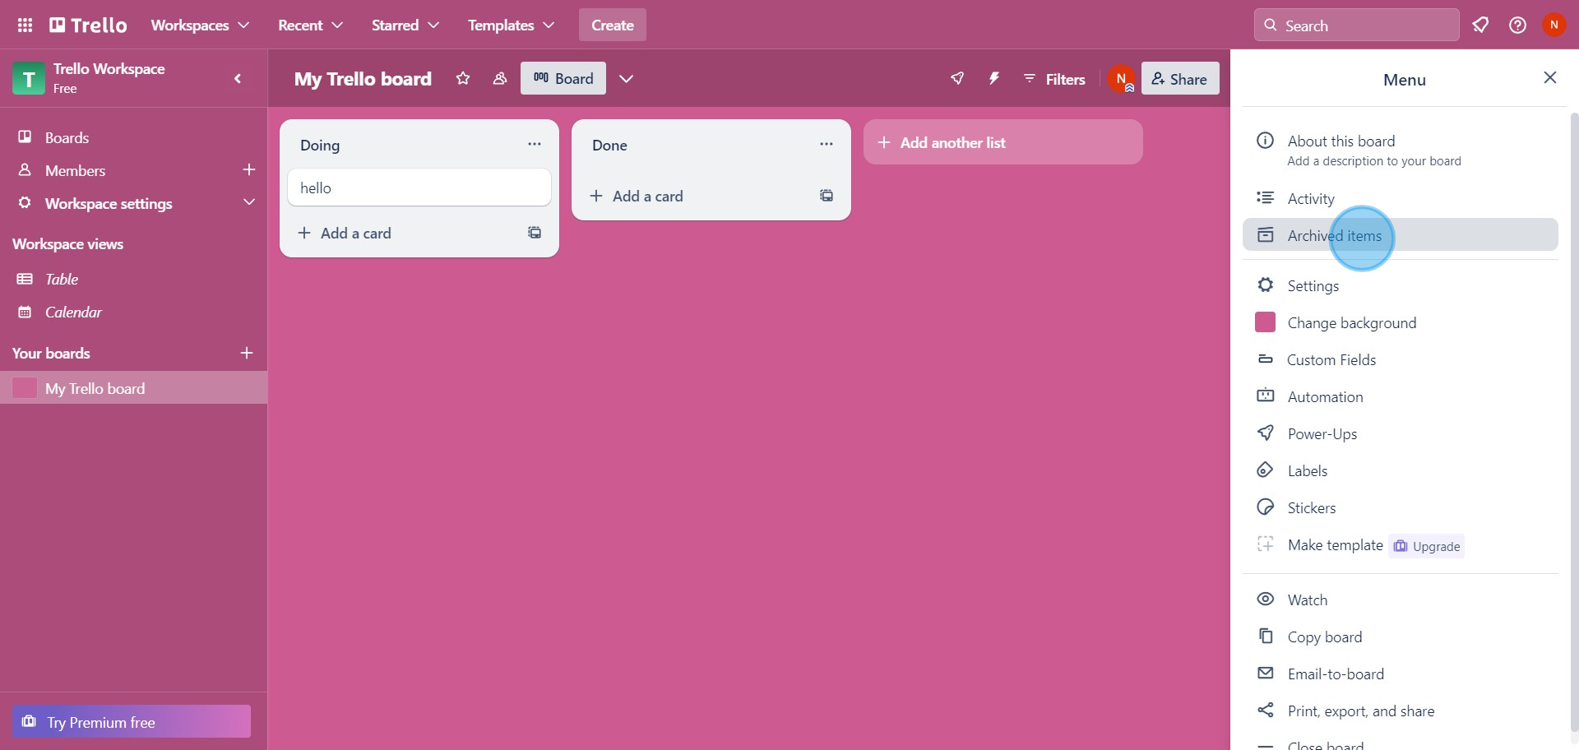Open Archived items
This screenshot has height=750, width=1579.
[x=1401, y=235]
